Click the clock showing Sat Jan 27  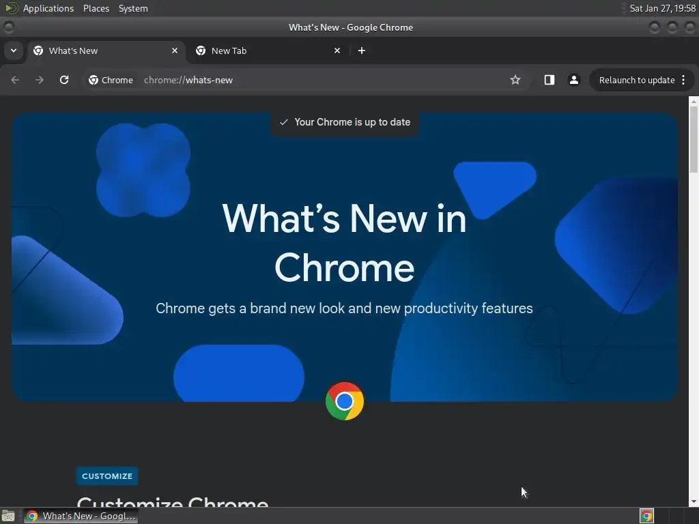point(662,8)
